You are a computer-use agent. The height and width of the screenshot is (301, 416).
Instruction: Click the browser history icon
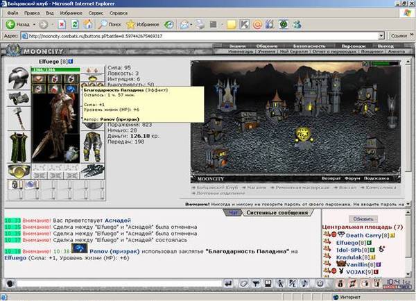168,25
